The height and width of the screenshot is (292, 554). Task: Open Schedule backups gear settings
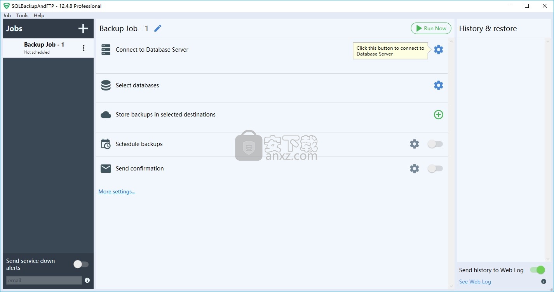415,144
